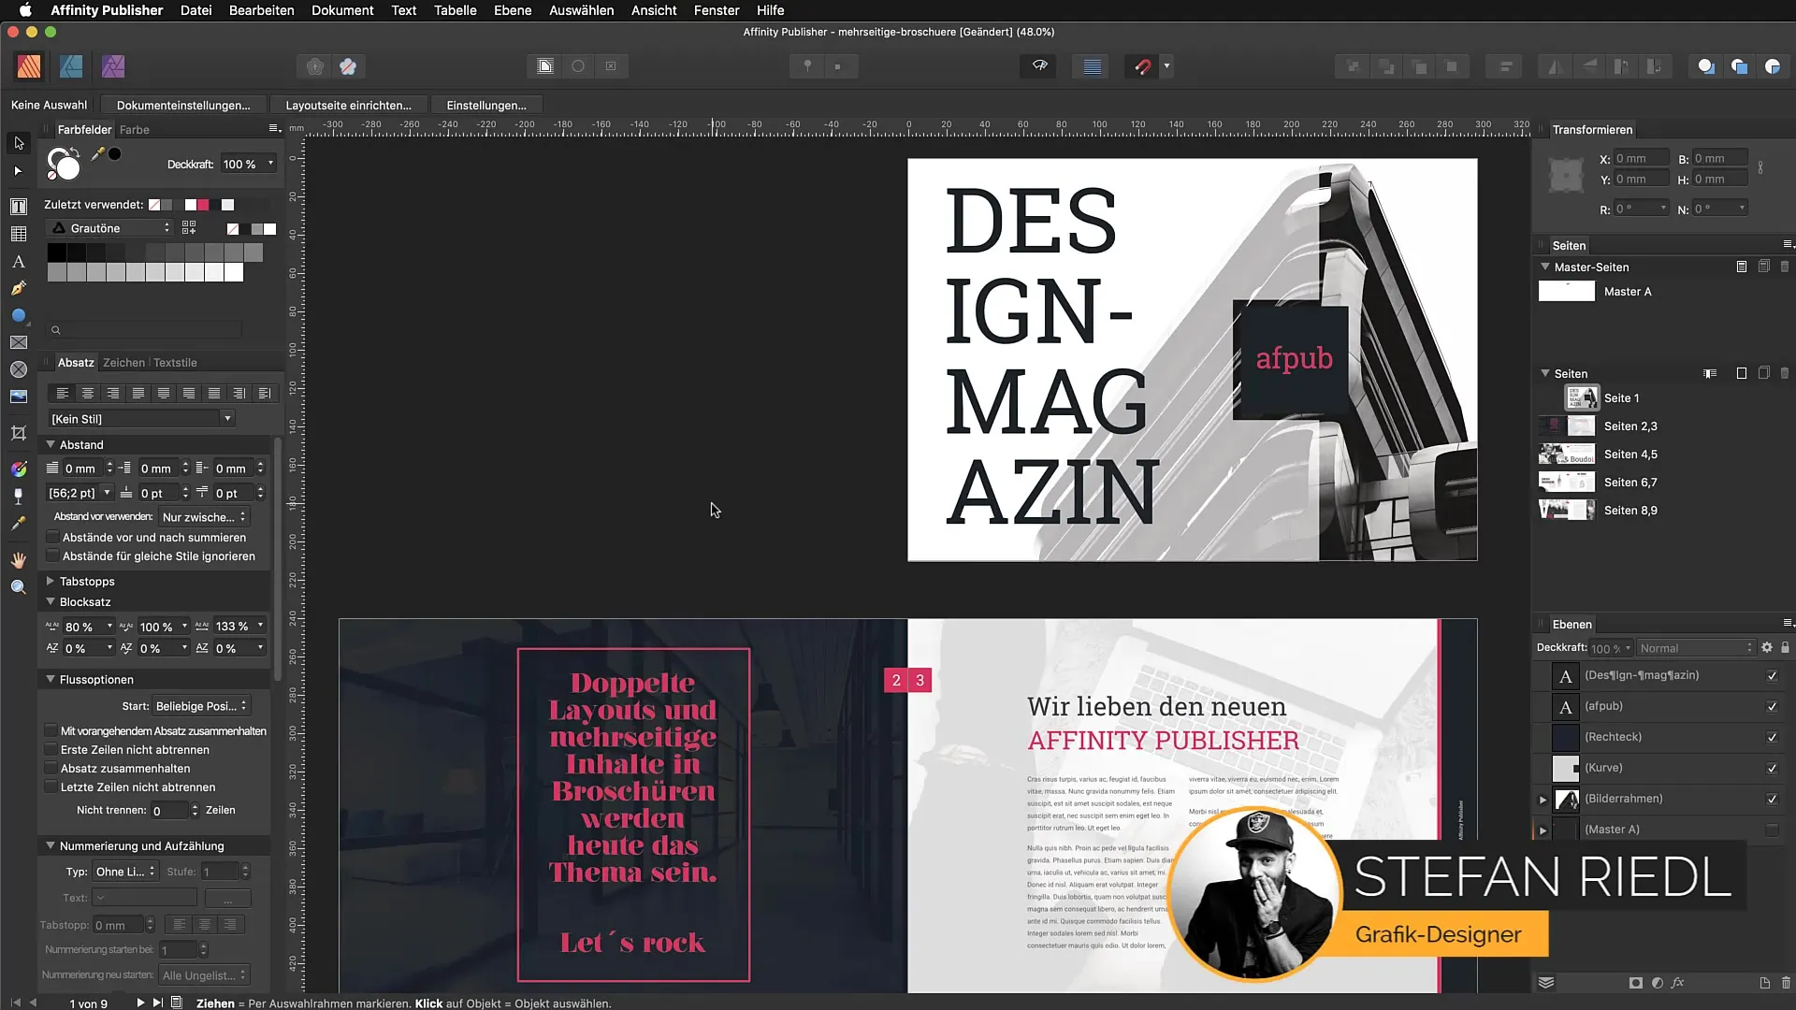Open the Normal blend mode dropdown
This screenshot has height=1010, width=1796.
coord(1696,648)
